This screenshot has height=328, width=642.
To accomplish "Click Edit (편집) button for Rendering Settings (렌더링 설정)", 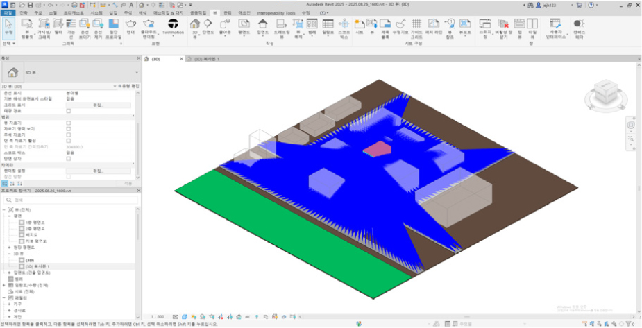I will [99, 171].
